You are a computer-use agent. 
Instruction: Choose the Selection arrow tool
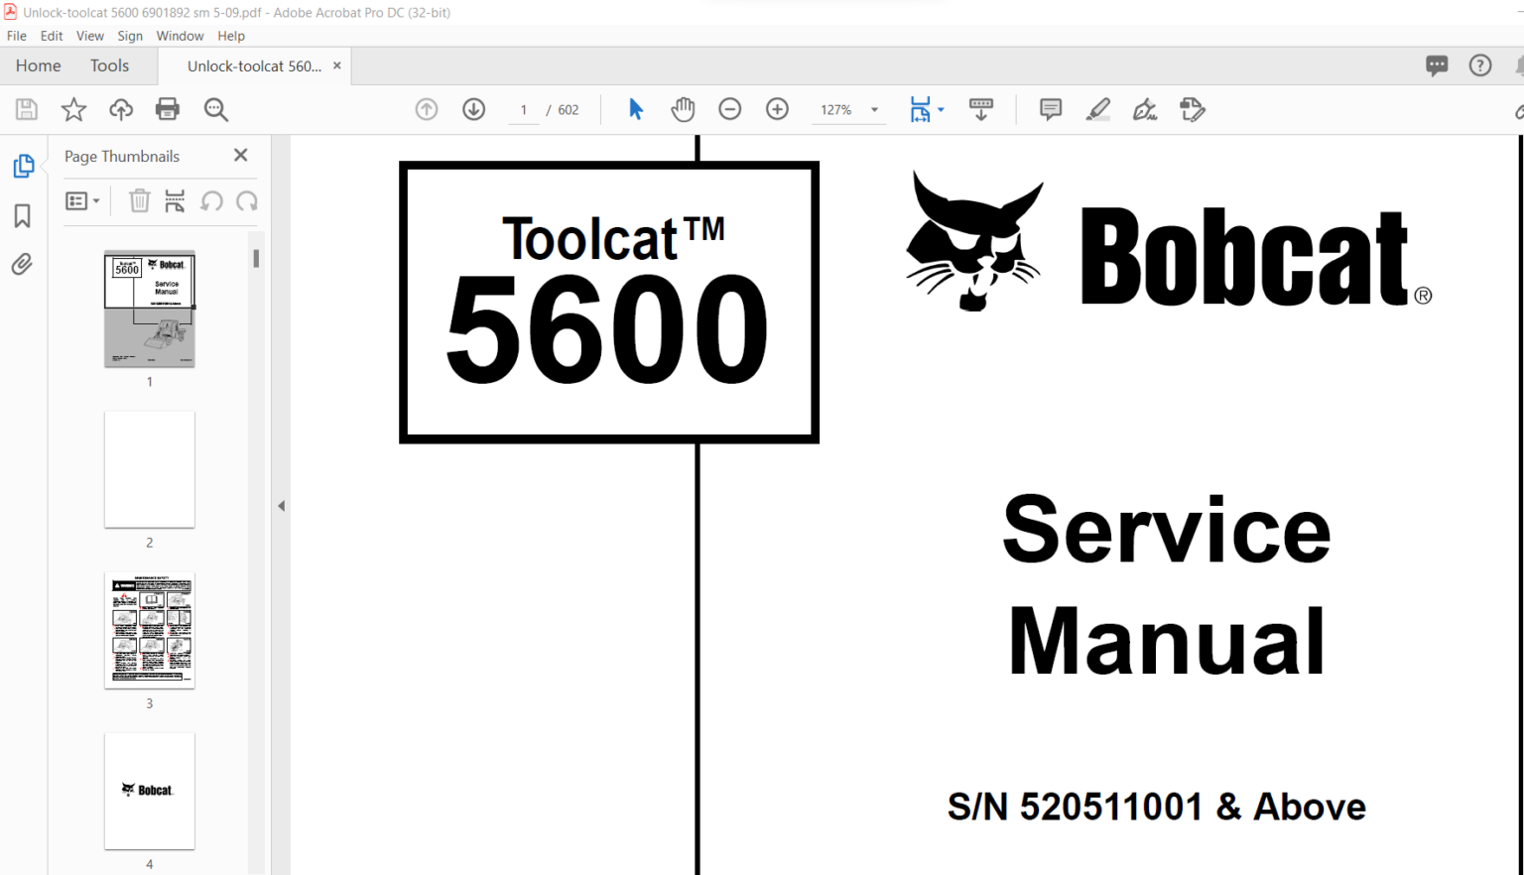pyautogui.click(x=636, y=110)
